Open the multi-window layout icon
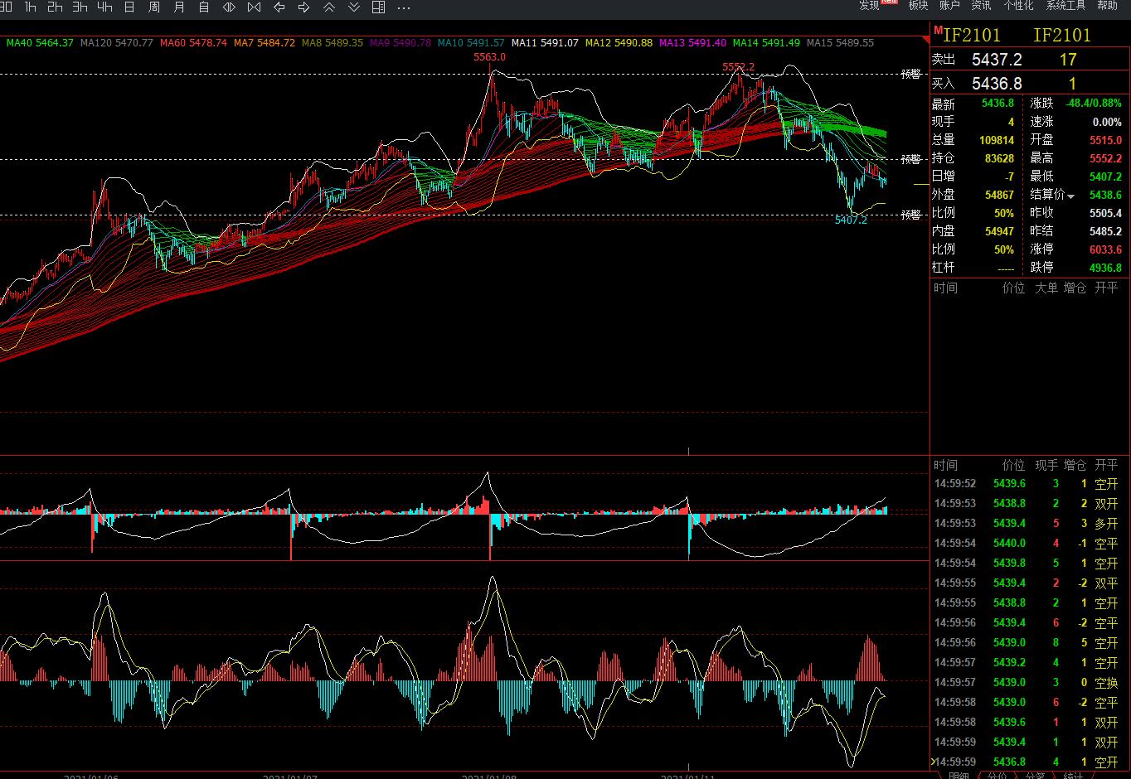1131x779 pixels. (x=378, y=7)
